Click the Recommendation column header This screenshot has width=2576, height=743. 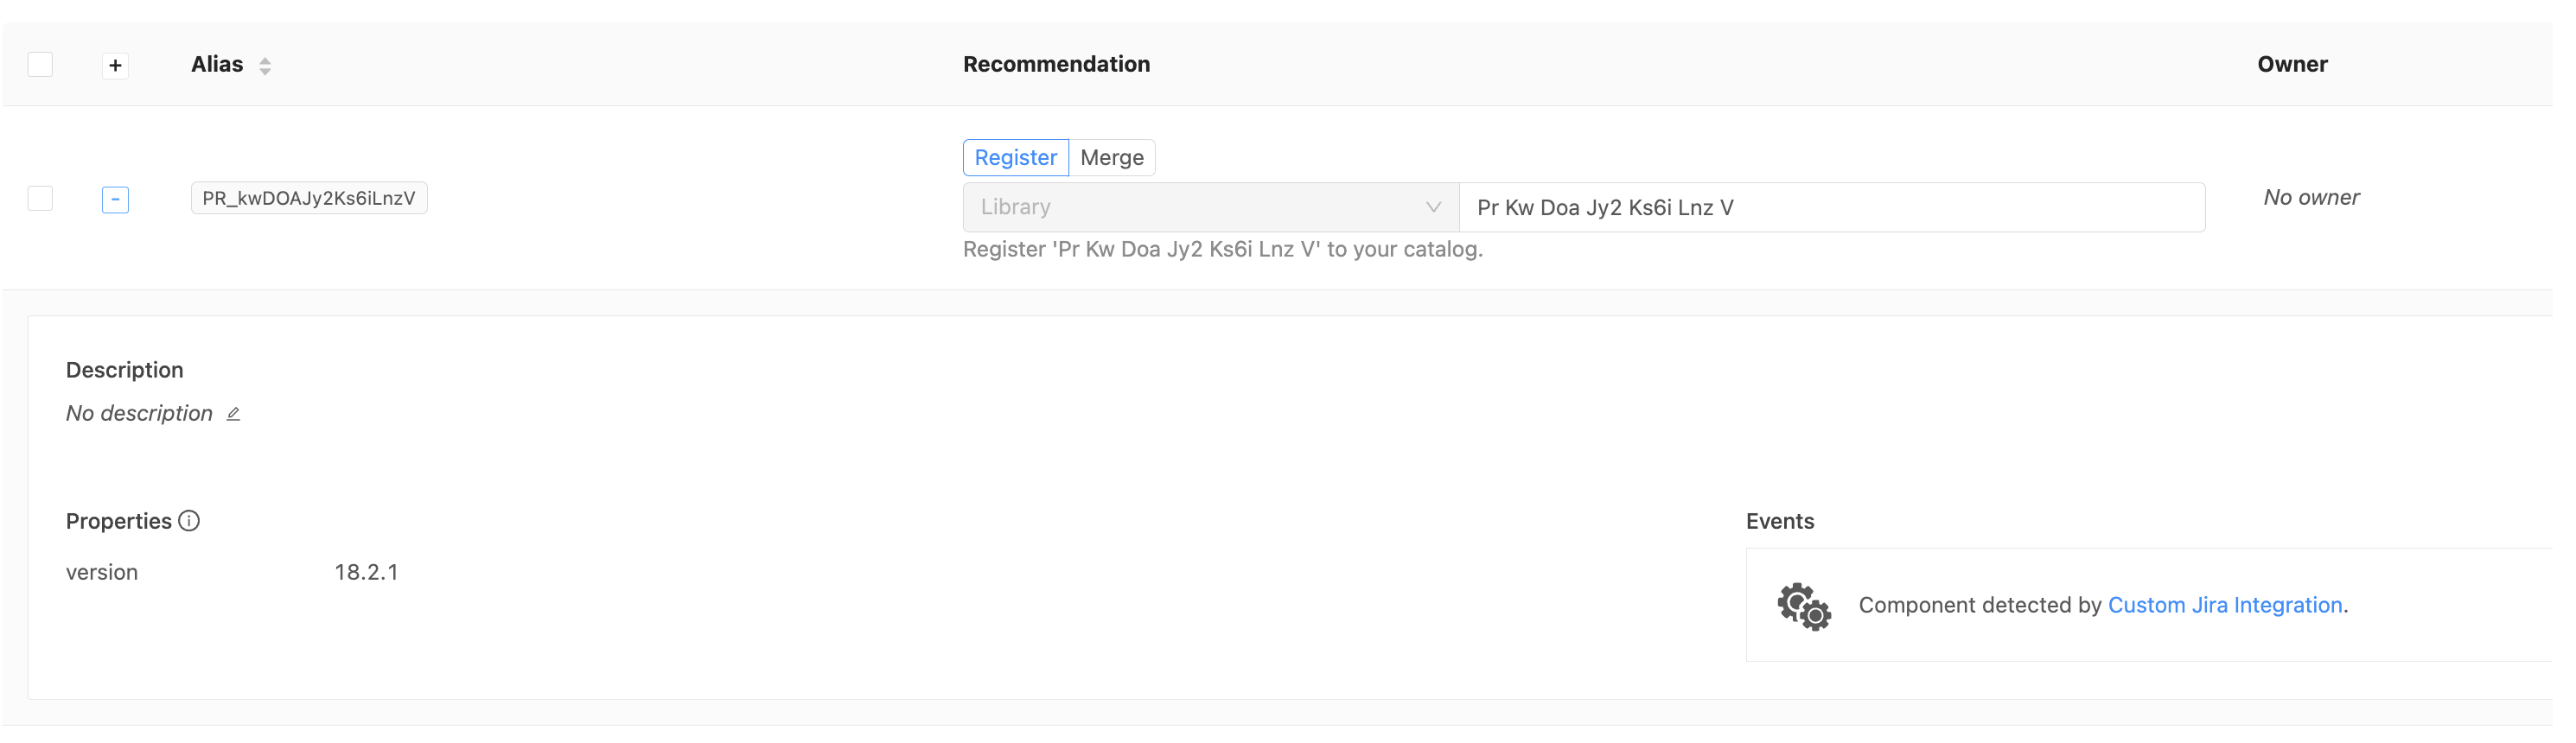click(1056, 64)
